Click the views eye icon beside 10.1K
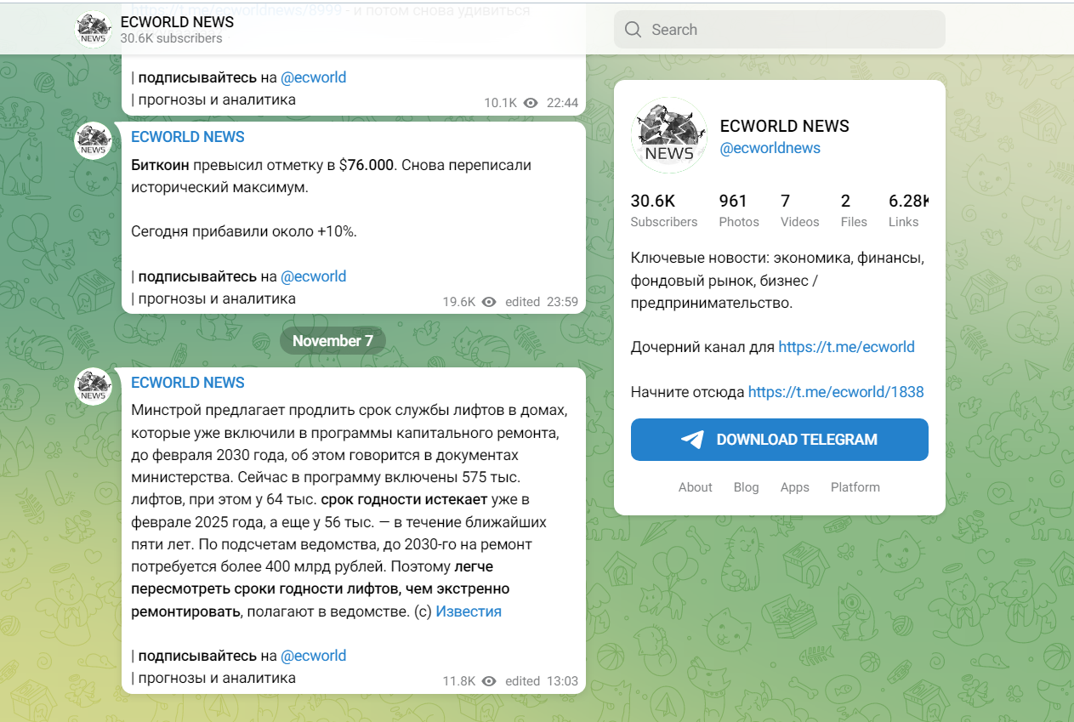This screenshot has height=722, width=1074. click(531, 103)
